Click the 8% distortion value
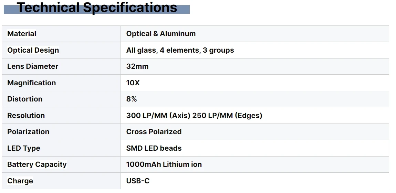 coord(132,99)
